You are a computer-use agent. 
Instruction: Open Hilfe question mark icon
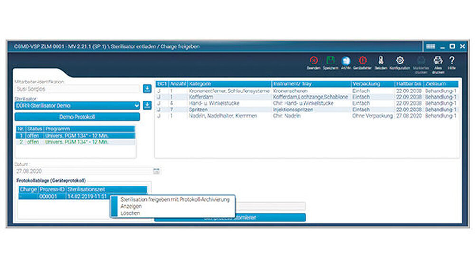[x=452, y=61]
